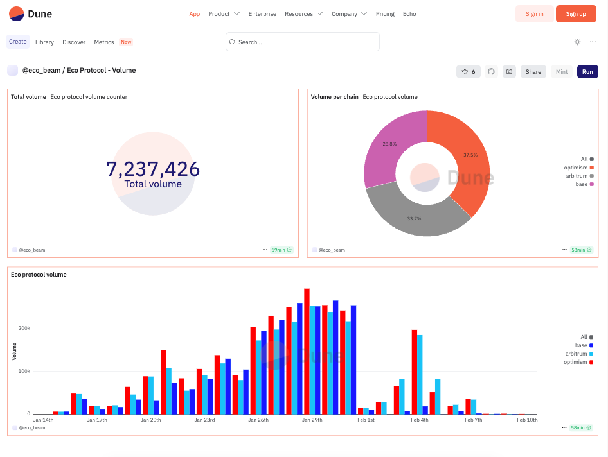Star this dashboard

pyautogui.click(x=469, y=72)
